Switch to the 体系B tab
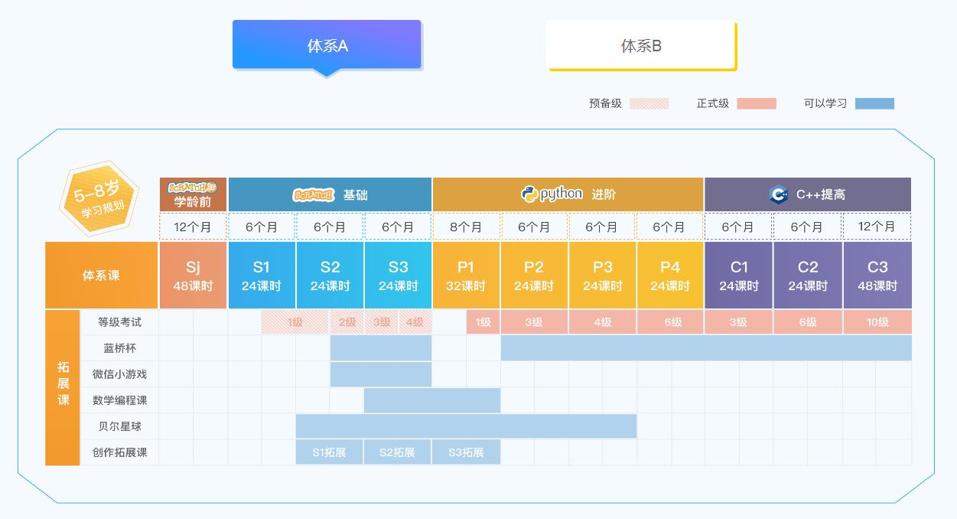Image resolution: width=957 pixels, height=519 pixels. click(x=640, y=47)
